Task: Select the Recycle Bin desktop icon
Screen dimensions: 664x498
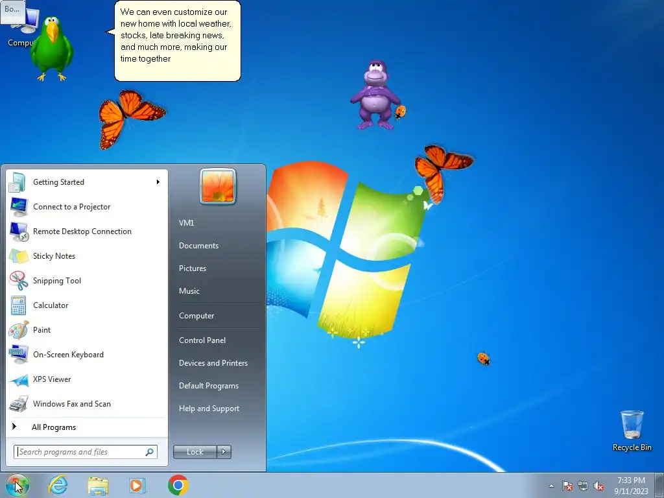Action: point(632,431)
